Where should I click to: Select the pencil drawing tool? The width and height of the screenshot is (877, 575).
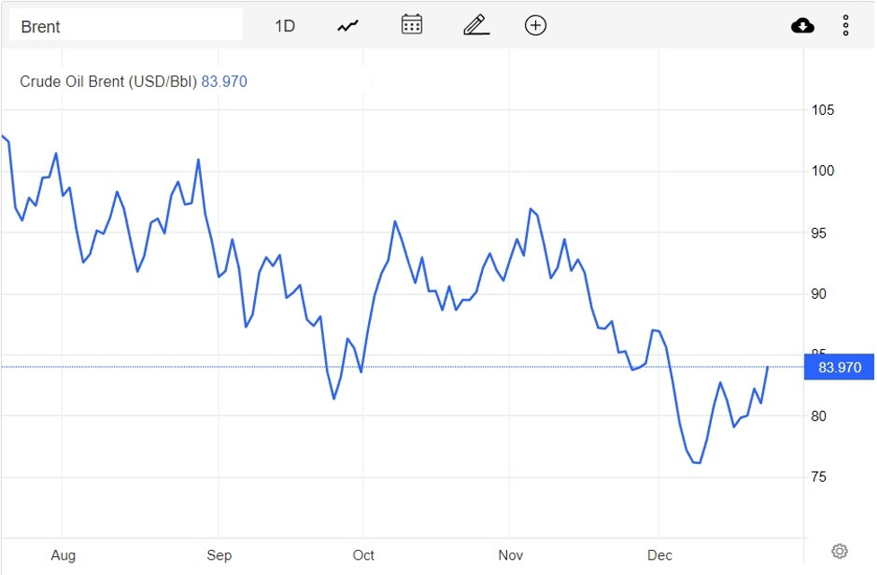(x=476, y=25)
